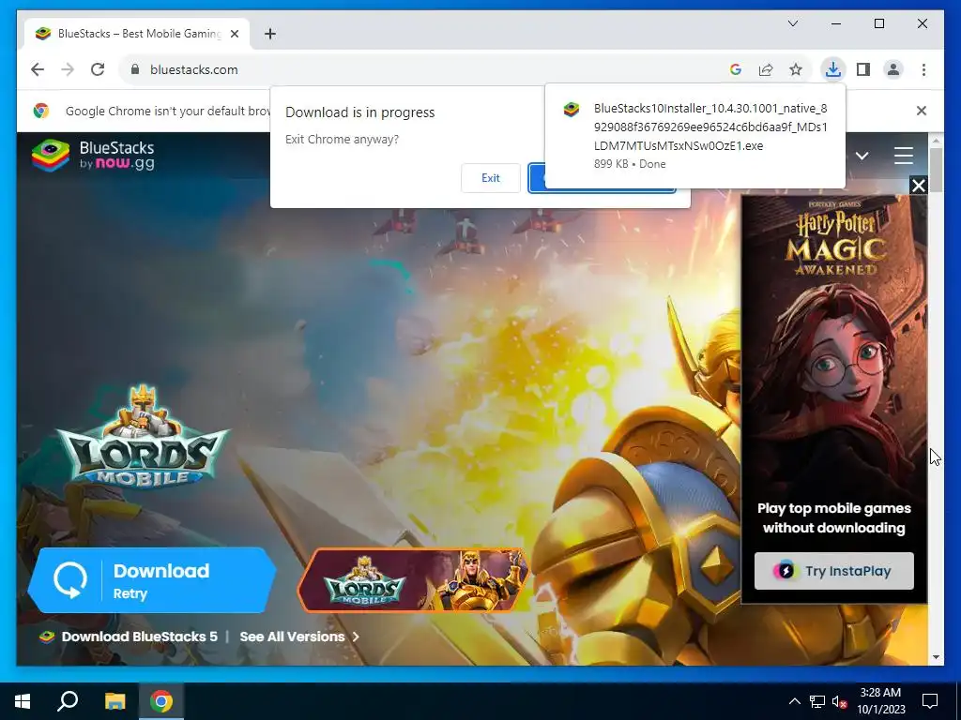Bookmark this tab with the star icon
This screenshot has width=961, height=720.
coord(796,69)
